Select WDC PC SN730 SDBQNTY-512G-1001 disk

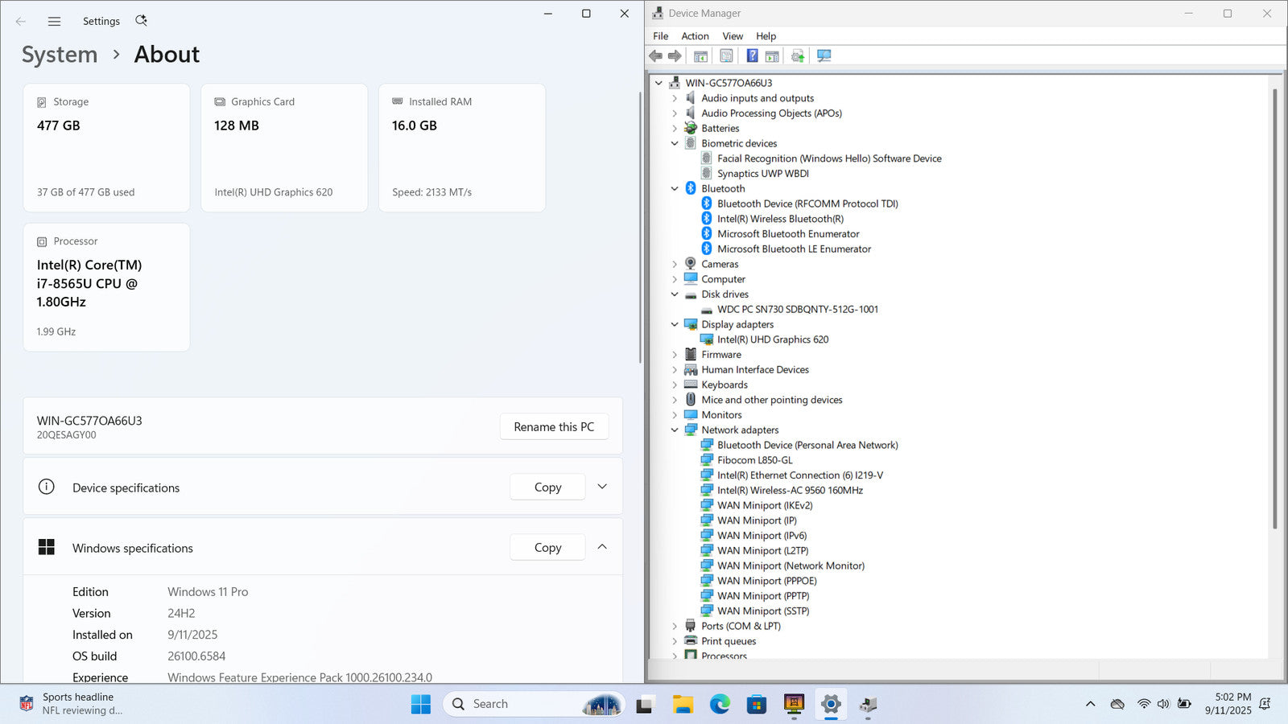click(x=798, y=310)
